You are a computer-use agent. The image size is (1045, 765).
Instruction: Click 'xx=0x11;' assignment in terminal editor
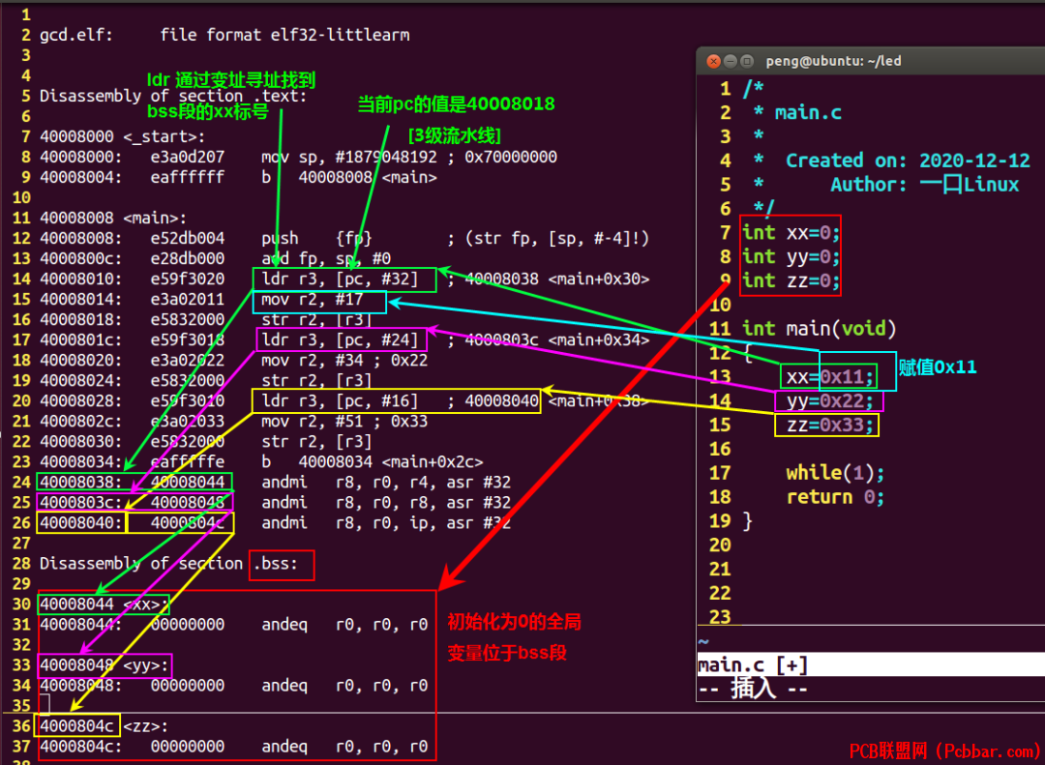point(830,377)
